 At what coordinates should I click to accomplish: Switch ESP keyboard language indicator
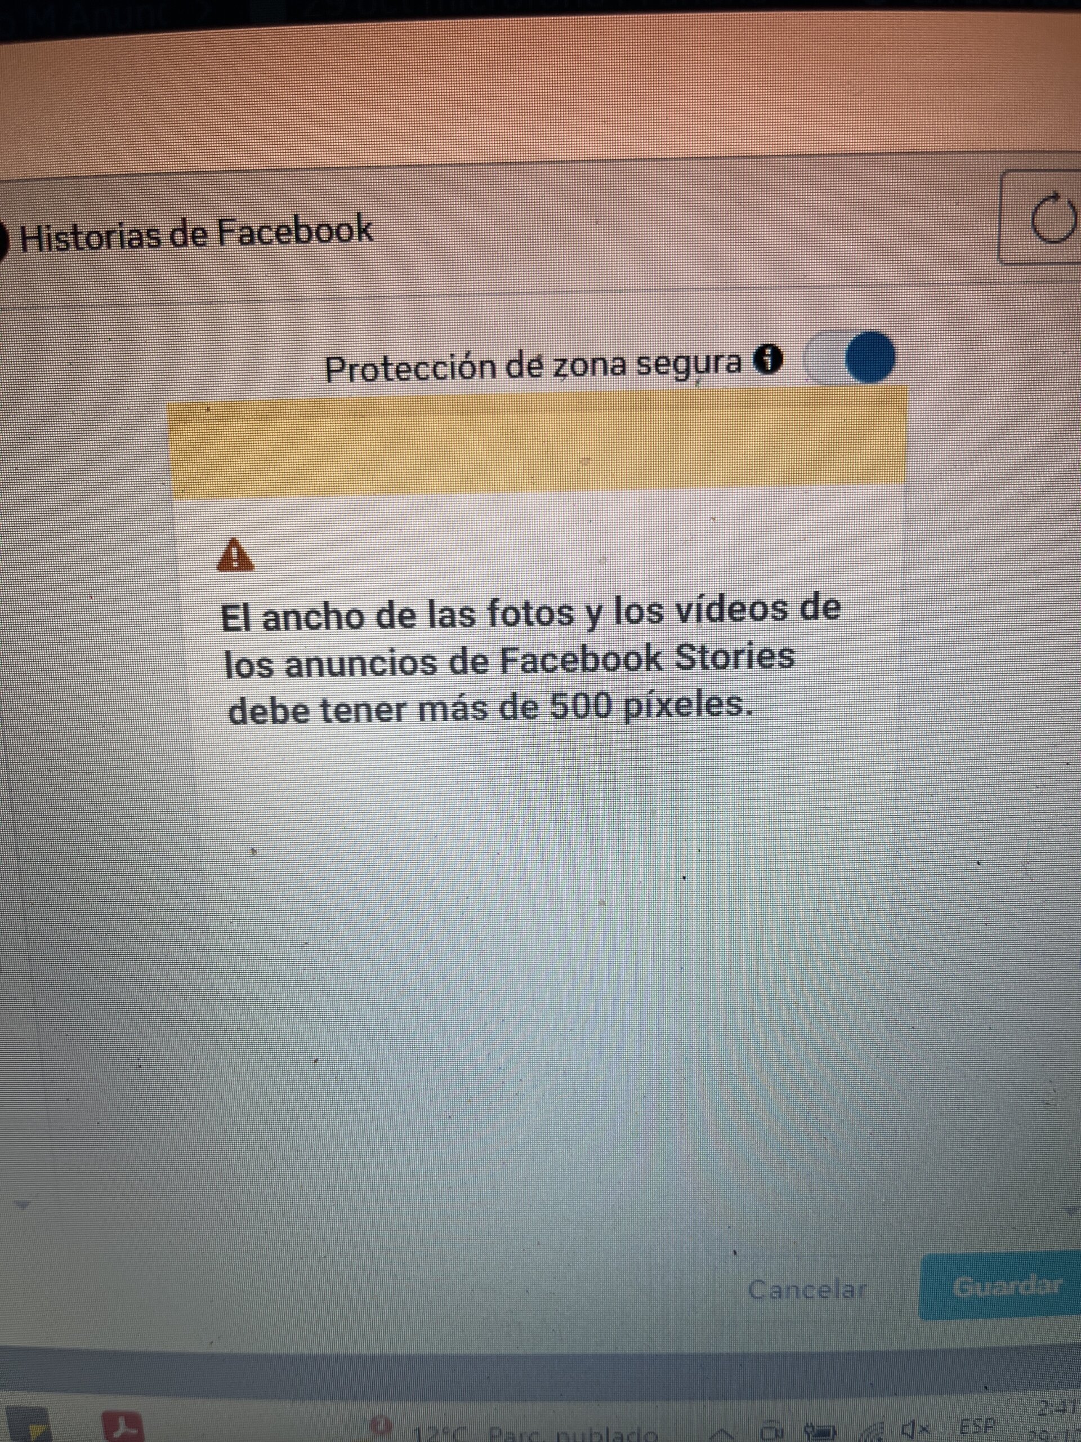point(979,1428)
